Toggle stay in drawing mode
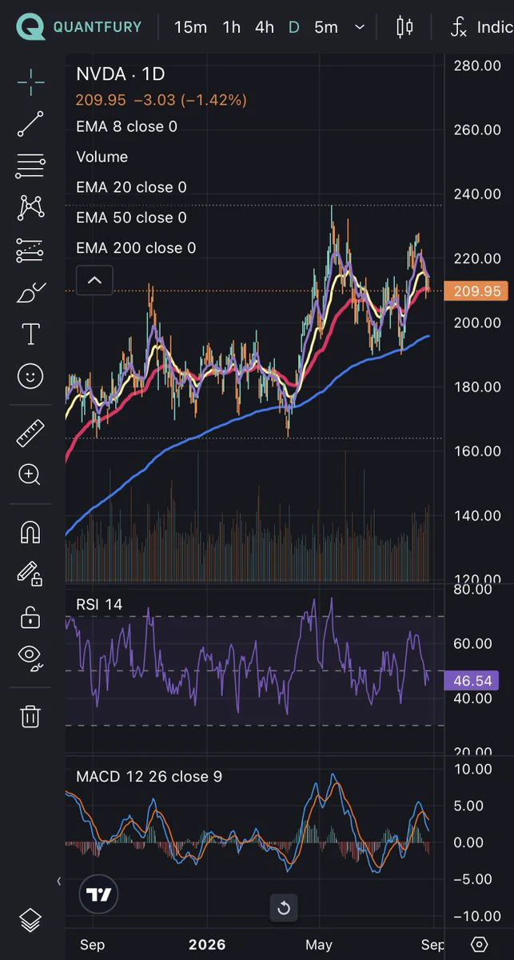 coord(30,574)
